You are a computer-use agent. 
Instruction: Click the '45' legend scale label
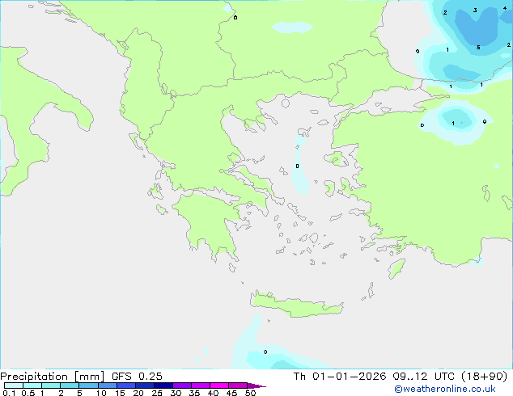[x=231, y=393]
